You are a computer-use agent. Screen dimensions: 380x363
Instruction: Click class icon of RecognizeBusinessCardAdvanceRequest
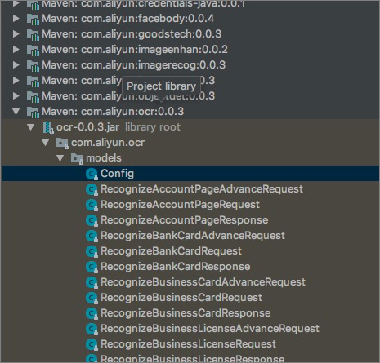(92, 282)
